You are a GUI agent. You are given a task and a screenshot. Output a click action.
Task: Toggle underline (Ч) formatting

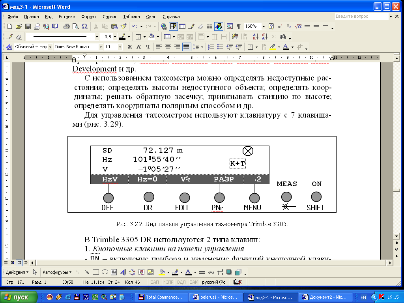(x=148, y=47)
